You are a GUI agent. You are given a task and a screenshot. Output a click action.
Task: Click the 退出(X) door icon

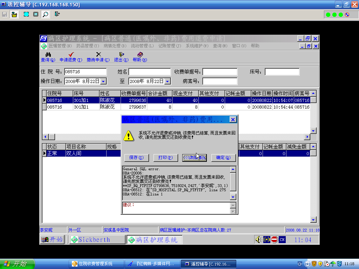[122, 54]
